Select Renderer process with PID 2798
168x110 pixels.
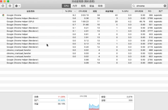click(84, 41)
